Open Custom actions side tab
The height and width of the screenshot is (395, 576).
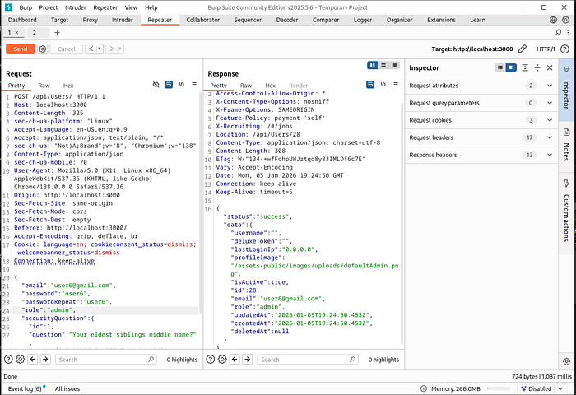tap(566, 211)
